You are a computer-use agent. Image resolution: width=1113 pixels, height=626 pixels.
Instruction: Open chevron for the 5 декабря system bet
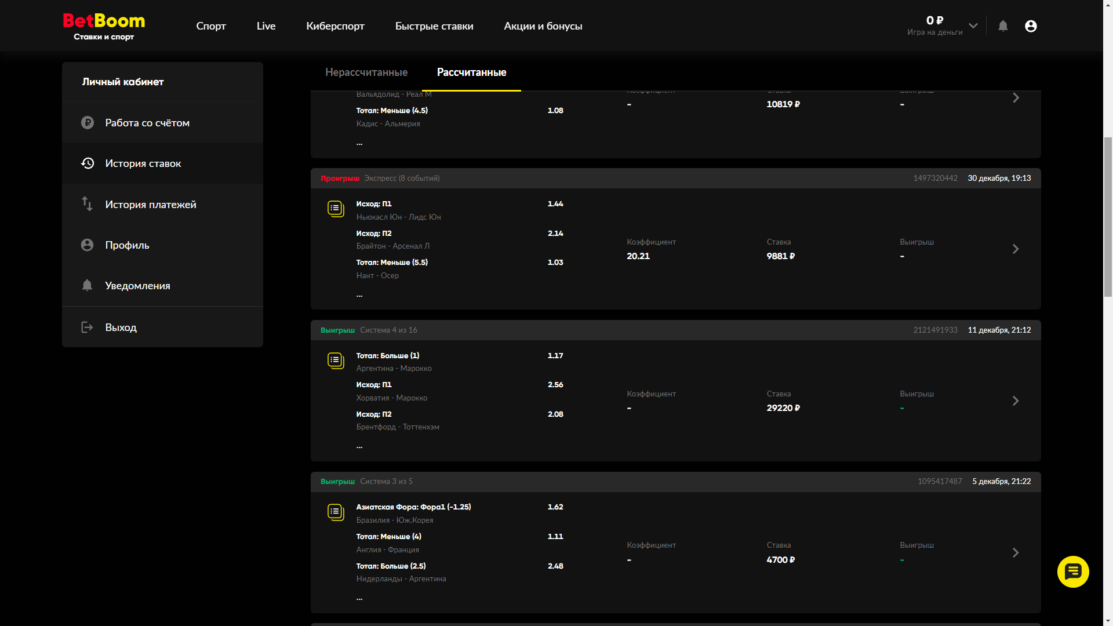pyautogui.click(x=1016, y=553)
